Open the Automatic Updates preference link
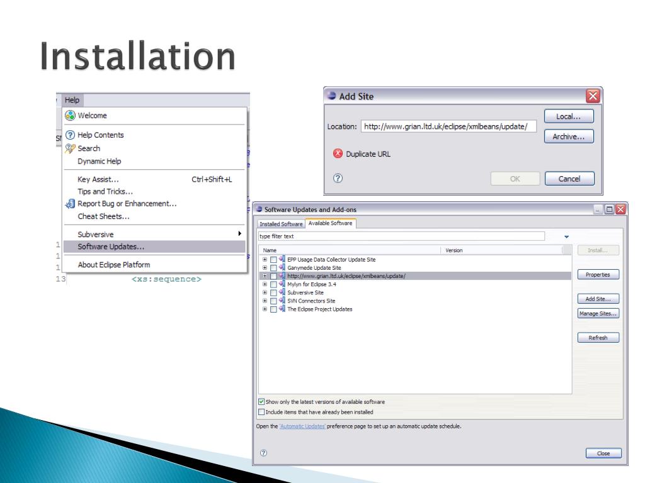 [302, 426]
